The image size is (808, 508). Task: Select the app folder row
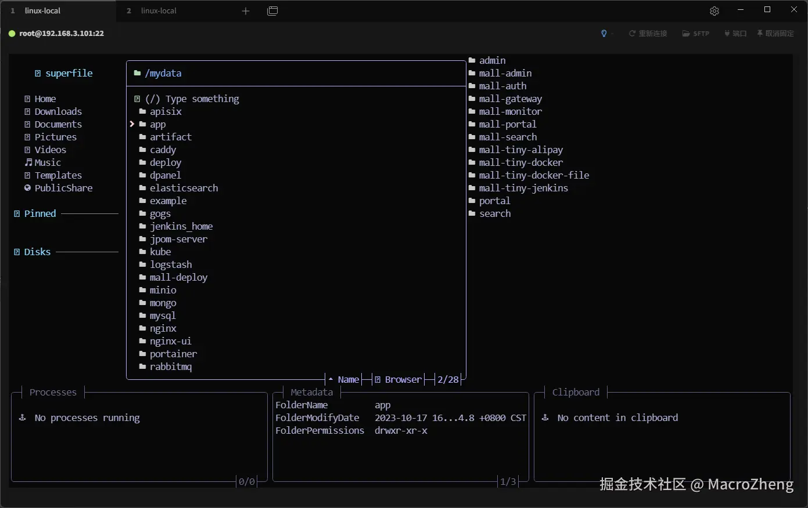pos(296,125)
